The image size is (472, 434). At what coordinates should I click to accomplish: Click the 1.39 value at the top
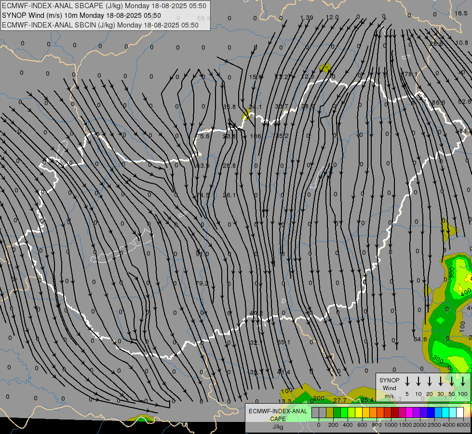tap(307, 17)
